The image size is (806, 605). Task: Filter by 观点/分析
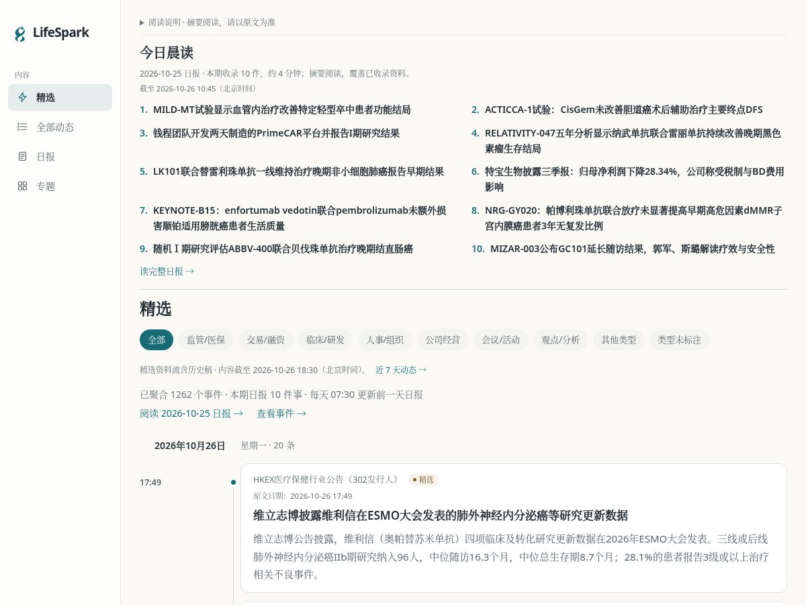click(x=561, y=340)
